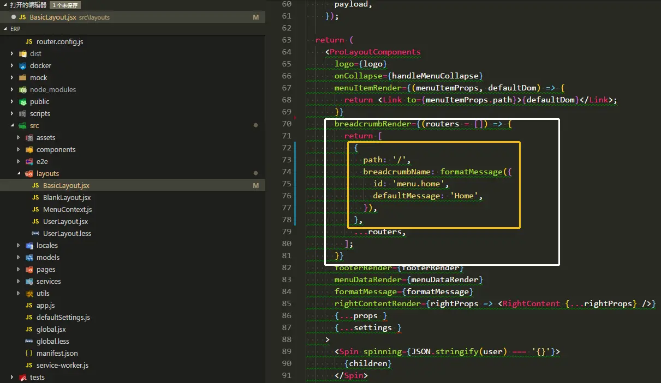Click the pages folder icon
The image size is (661, 383).
pos(29,269)
